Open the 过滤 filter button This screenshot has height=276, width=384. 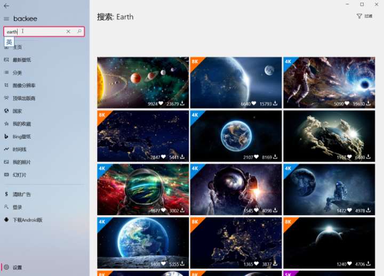364,16
